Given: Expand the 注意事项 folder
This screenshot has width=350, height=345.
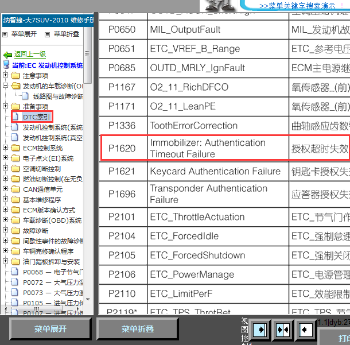Looking at the screenshot, I should click(5, 75).
